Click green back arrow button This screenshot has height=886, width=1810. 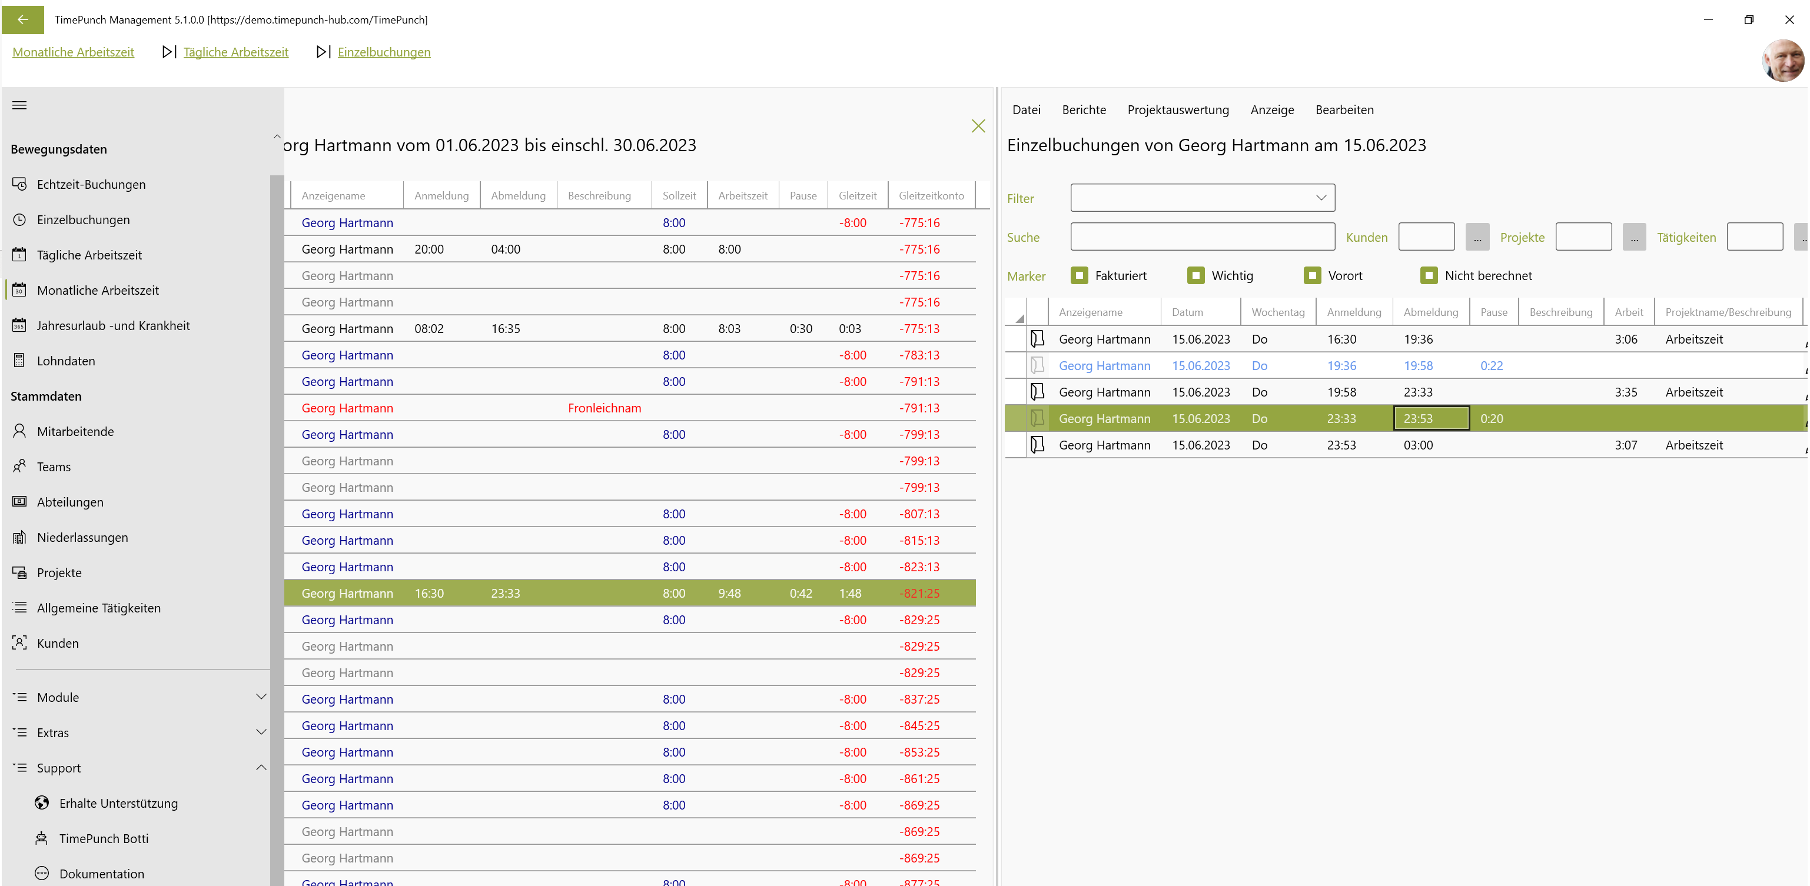click(x=22, y=19)
